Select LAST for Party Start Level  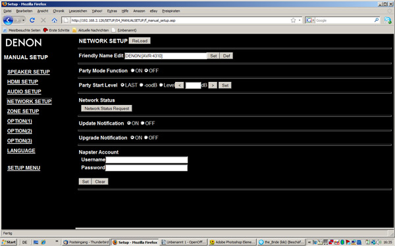122,85
